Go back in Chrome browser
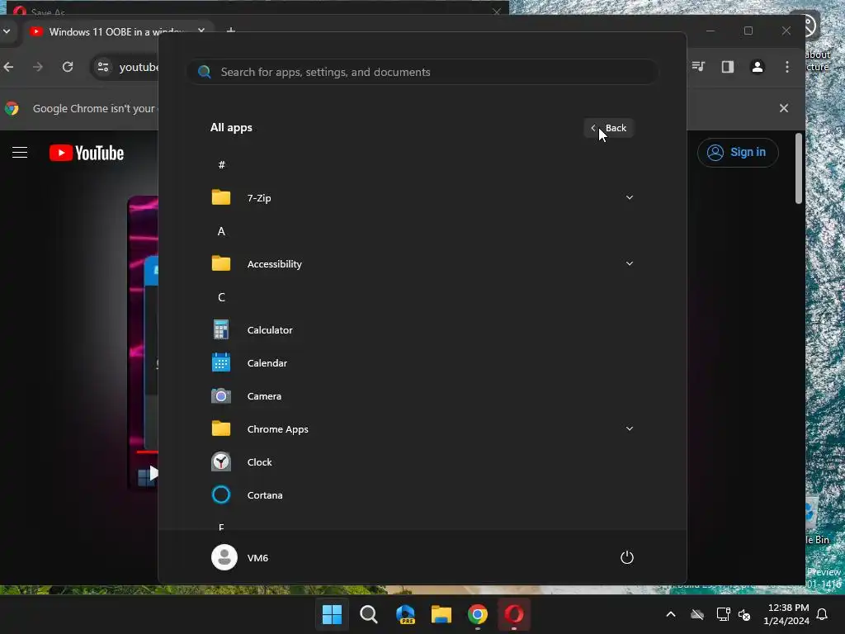Image resolution: width=845 pixels, height=634 pixels. 9,67
